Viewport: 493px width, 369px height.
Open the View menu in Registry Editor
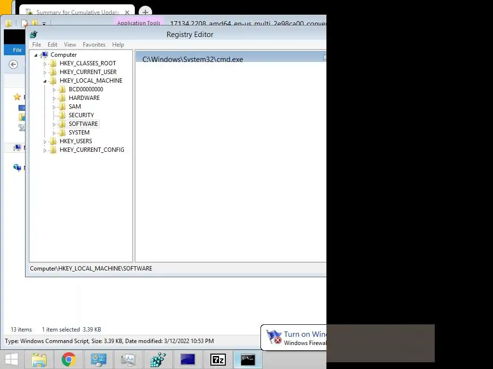[x=70, y=45]
